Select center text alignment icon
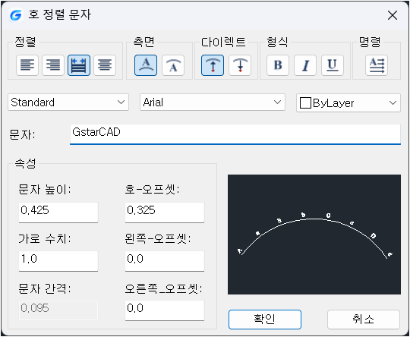Image resolution: width=410 pixels, height=337 pixels. coord(105,65)
